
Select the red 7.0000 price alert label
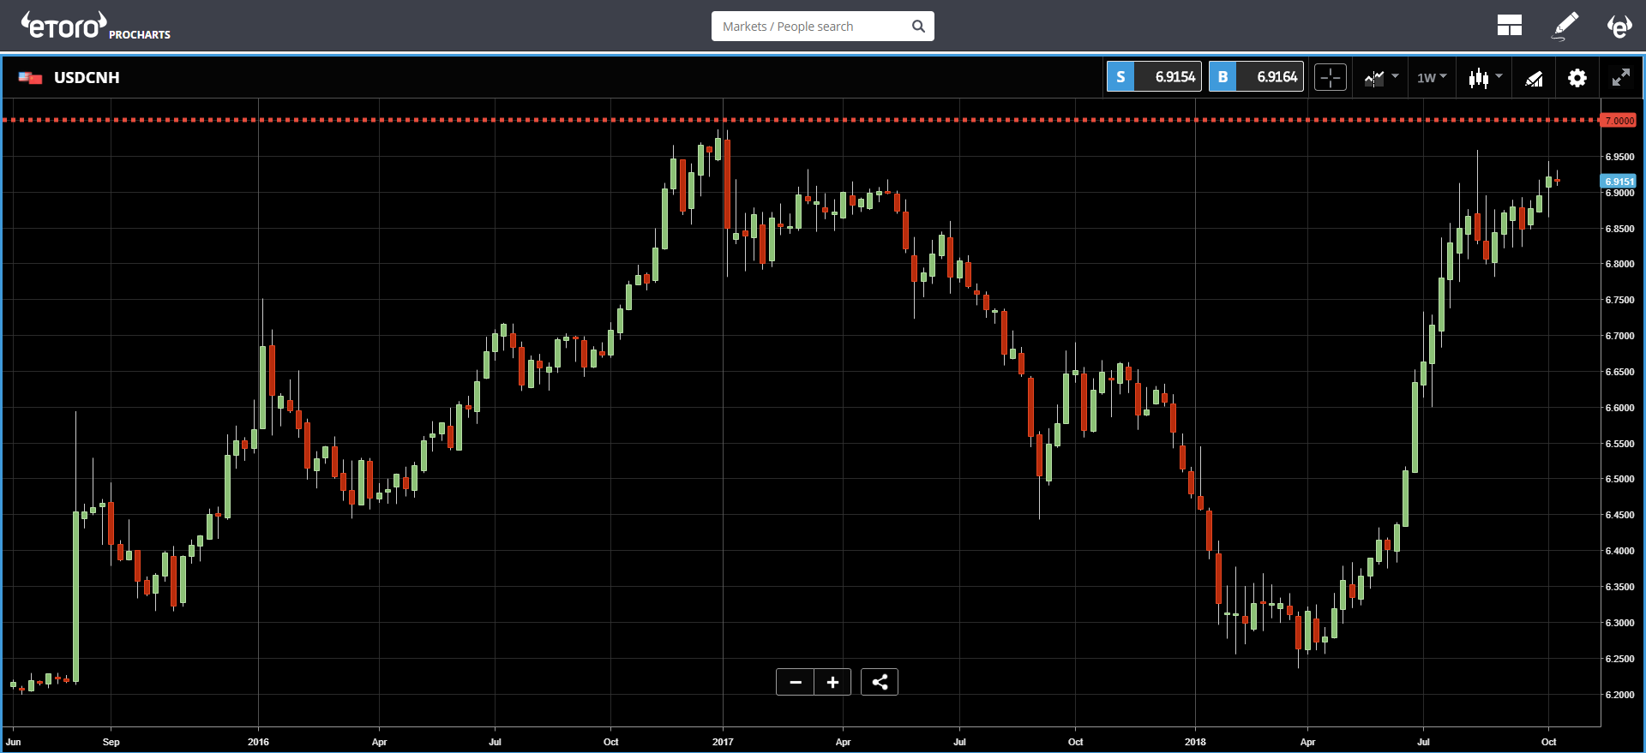1619,121
